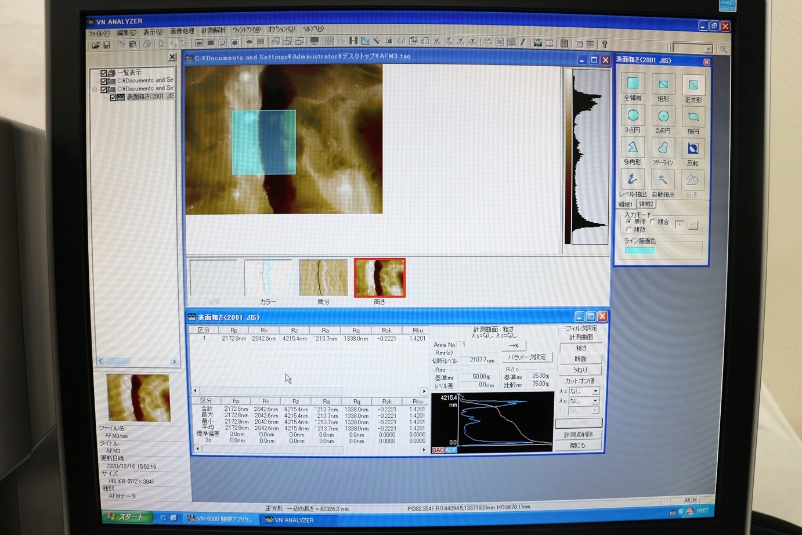The image size is (802, 535).
Task: Pick the 楕円 ellipse region tool
Action: click(693, 117)
